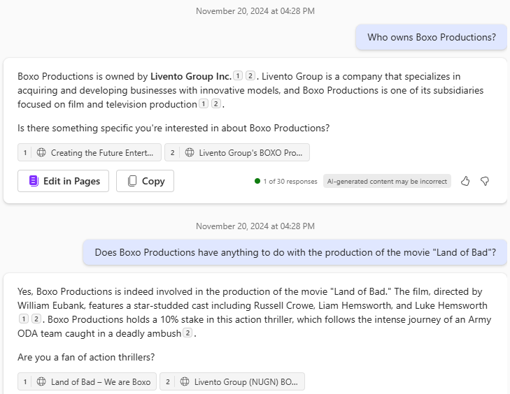Click citation 2 after Livento Group Inc.
510x394 pixels.
pyautogui.click(x=250, y=76)
